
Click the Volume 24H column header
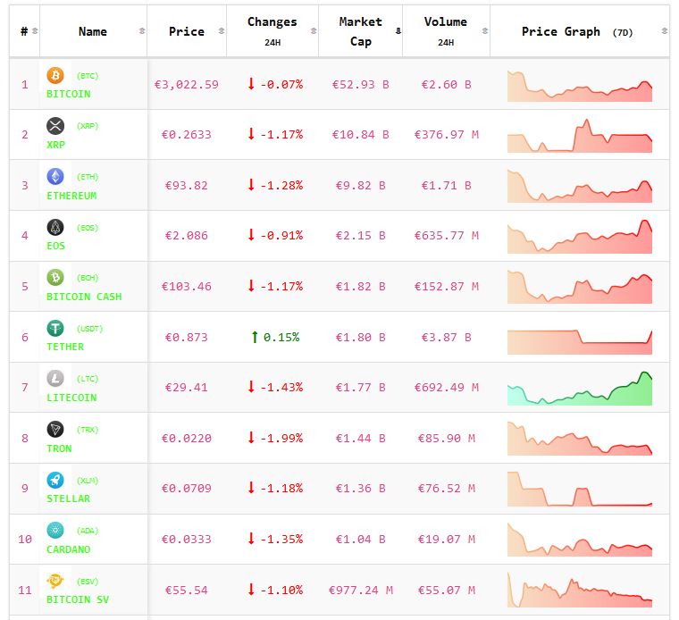pos(445,30)
